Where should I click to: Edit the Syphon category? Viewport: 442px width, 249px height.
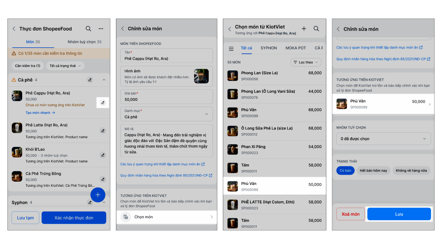click(90, 203)
